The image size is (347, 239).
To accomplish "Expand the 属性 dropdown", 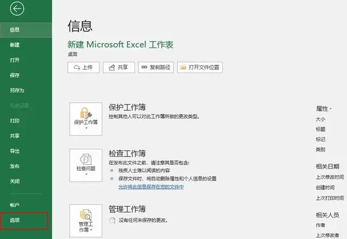I will click(x=324, y=108).
